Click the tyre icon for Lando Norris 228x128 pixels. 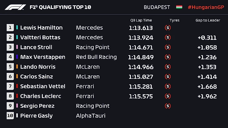click(168, 67)
